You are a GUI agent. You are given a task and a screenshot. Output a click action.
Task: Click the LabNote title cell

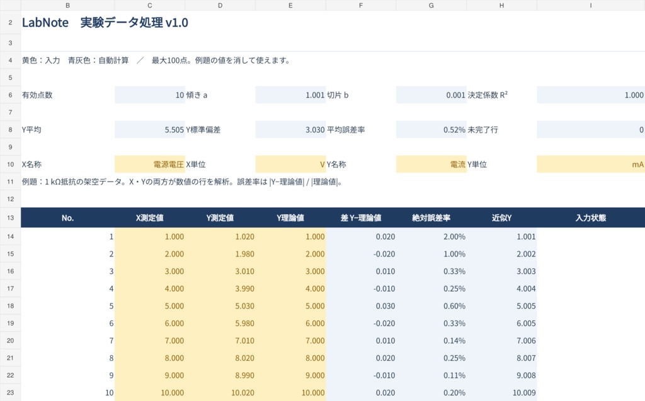pos(105,23)
